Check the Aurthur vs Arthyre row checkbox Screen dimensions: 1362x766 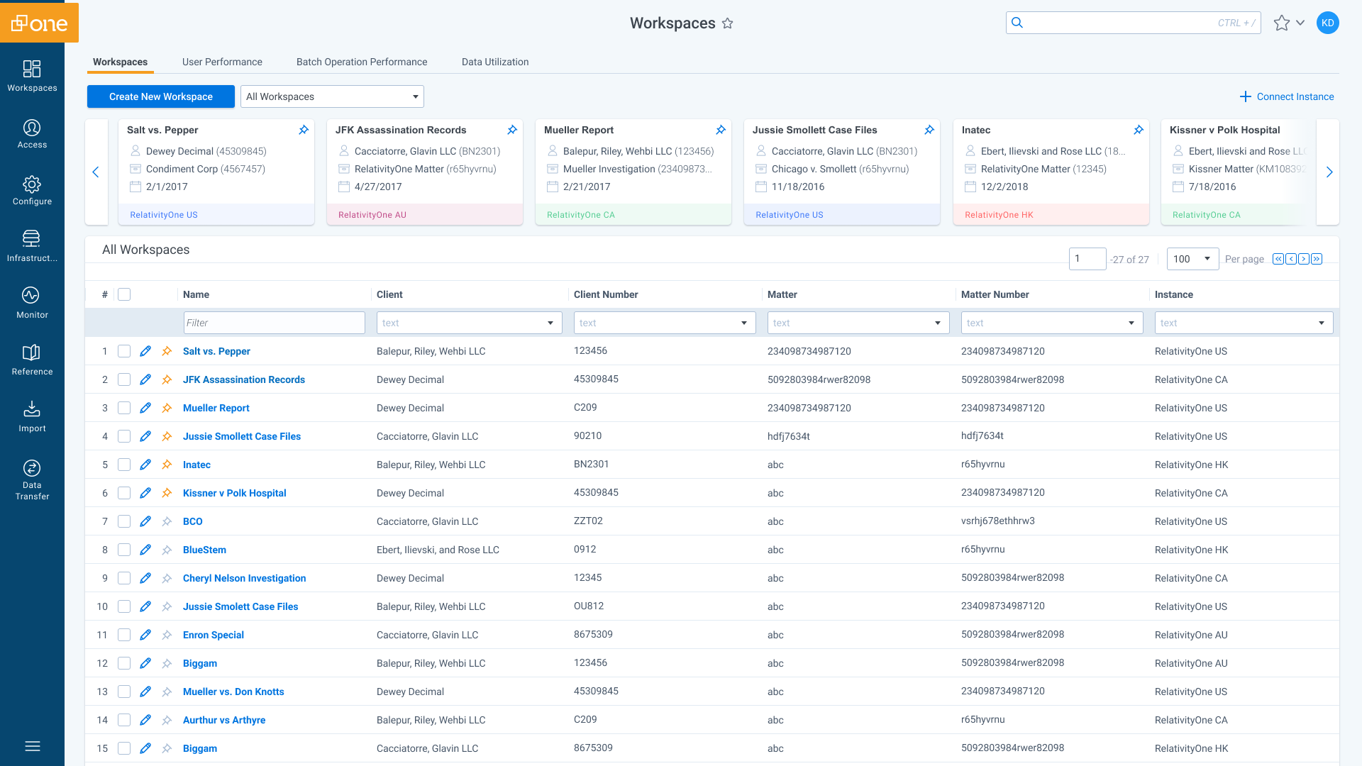124,720
